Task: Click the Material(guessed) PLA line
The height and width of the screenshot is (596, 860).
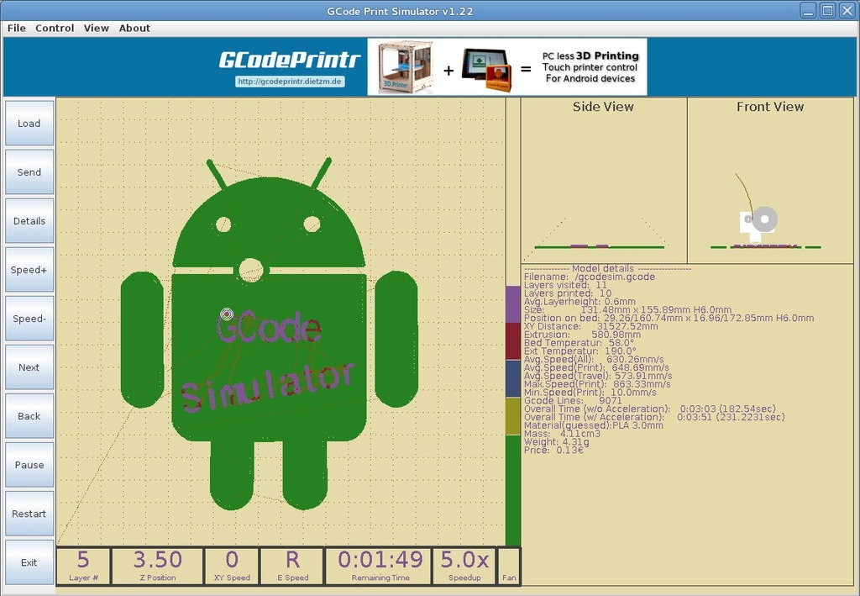Action: (x=594, y=425)
